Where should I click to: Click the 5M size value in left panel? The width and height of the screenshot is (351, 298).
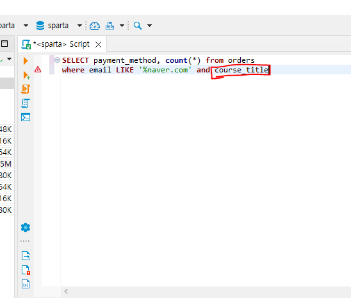[x=6, y=164]
